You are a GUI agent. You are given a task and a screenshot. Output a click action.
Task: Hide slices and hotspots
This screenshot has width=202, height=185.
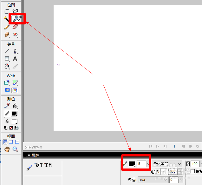click(x=7, y=90)
